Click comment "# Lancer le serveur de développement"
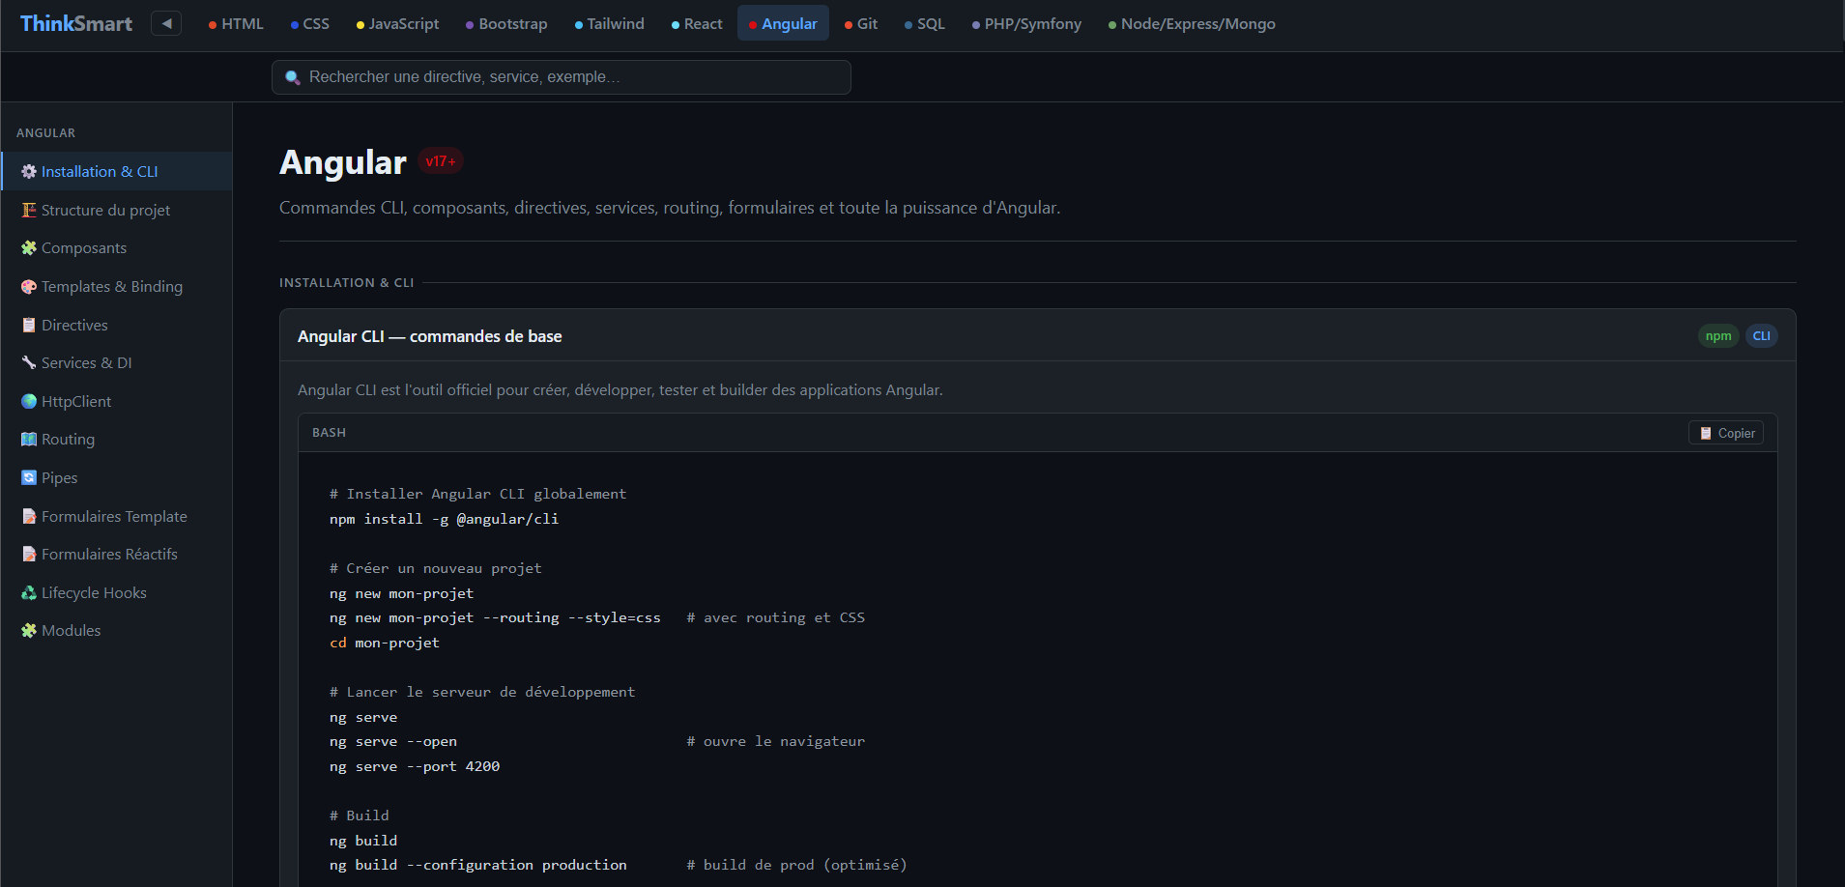Viewport: 1845px width, 887px height. click(x=482, y=692)
